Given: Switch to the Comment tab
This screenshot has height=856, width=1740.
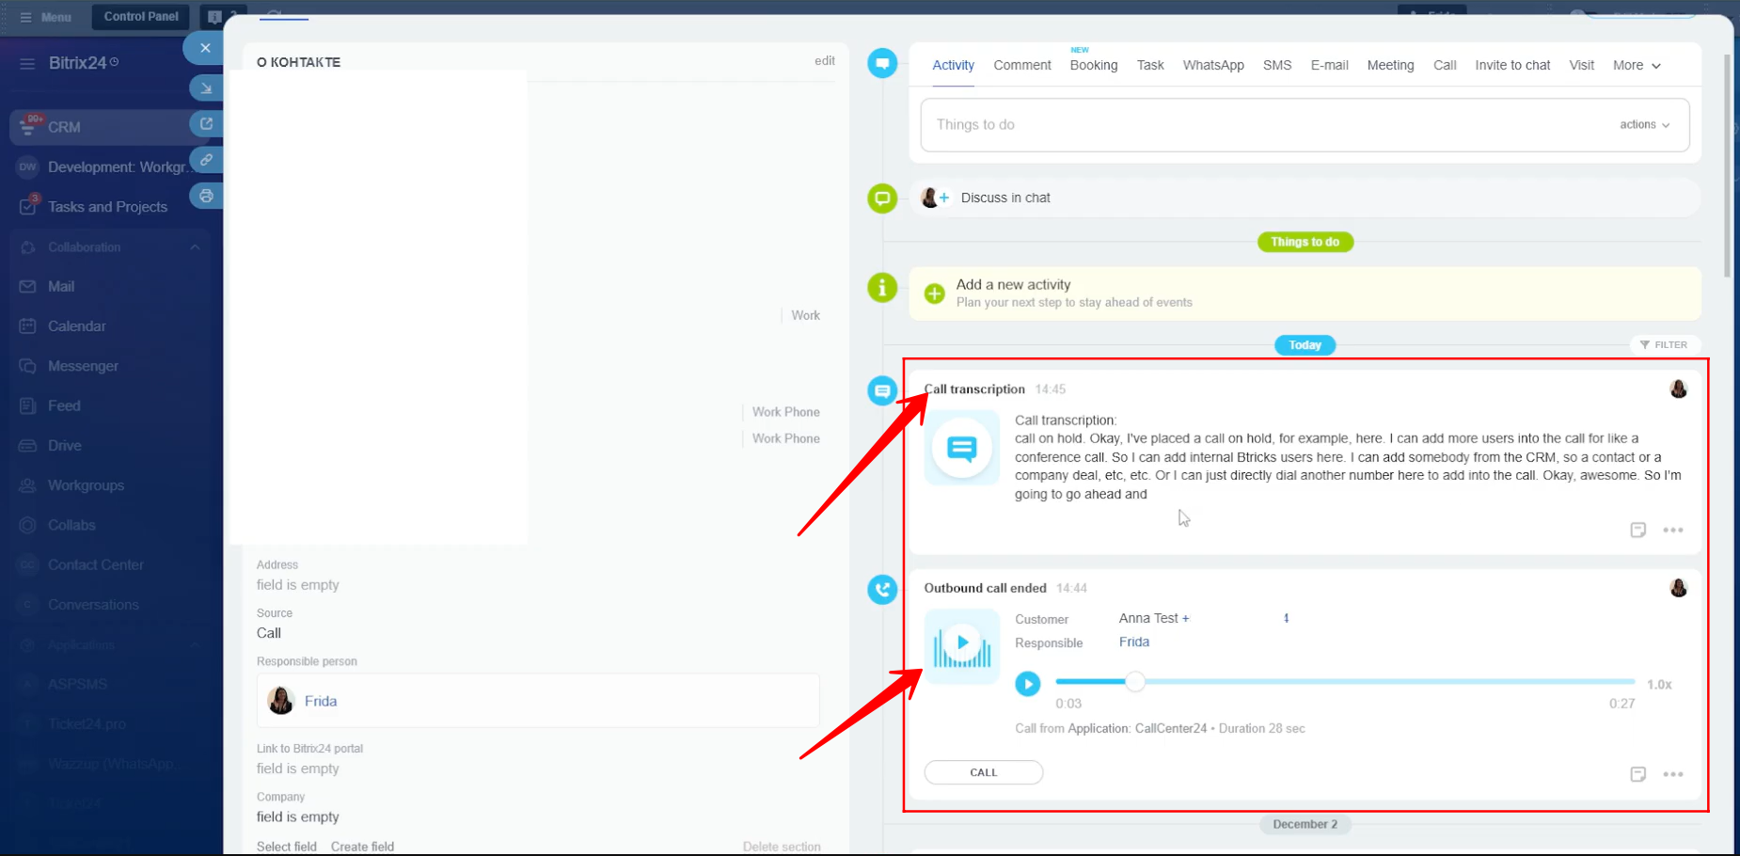Looking at the screenshot, I should (1021, 66).
